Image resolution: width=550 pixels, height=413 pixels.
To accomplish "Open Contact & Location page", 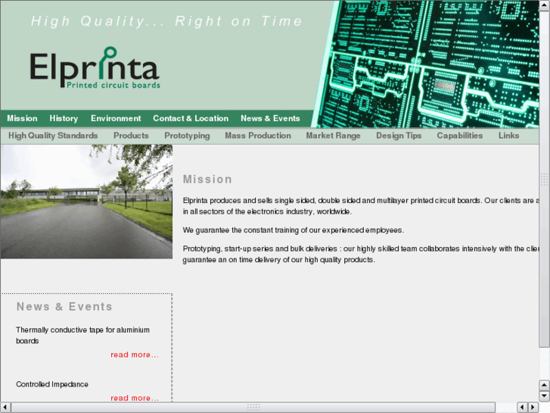I will pos(191,118).
